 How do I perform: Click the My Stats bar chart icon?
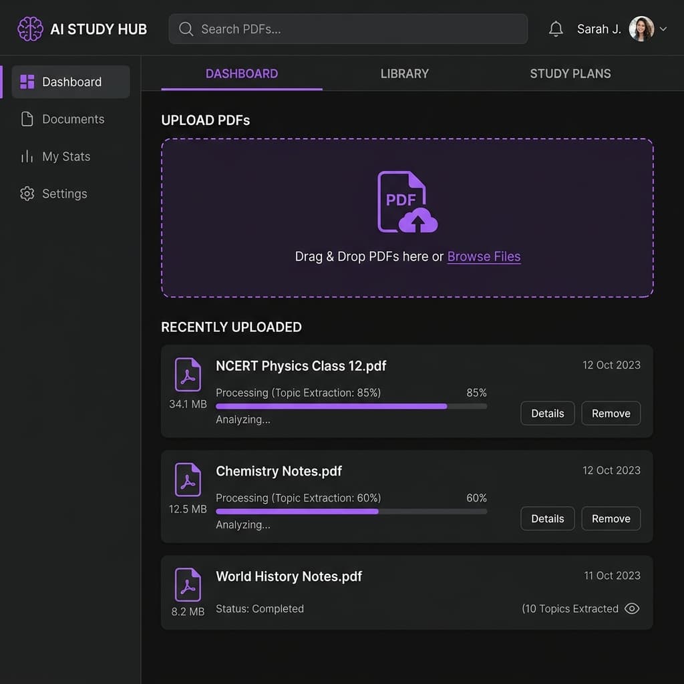(27, 157)
